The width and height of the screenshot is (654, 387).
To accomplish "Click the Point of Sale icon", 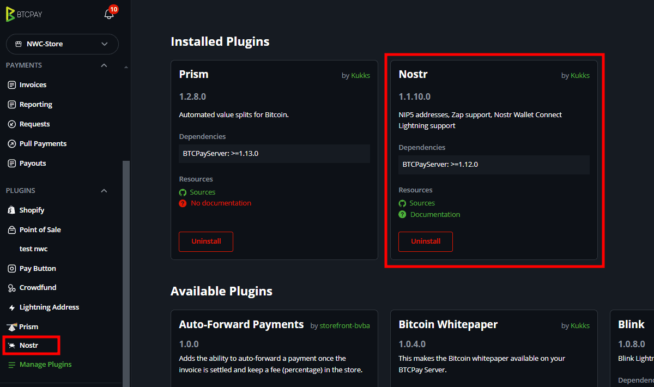I will coord(11,230).
